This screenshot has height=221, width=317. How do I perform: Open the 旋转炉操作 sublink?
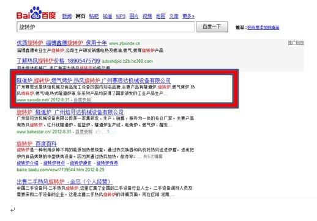(81, 163)
